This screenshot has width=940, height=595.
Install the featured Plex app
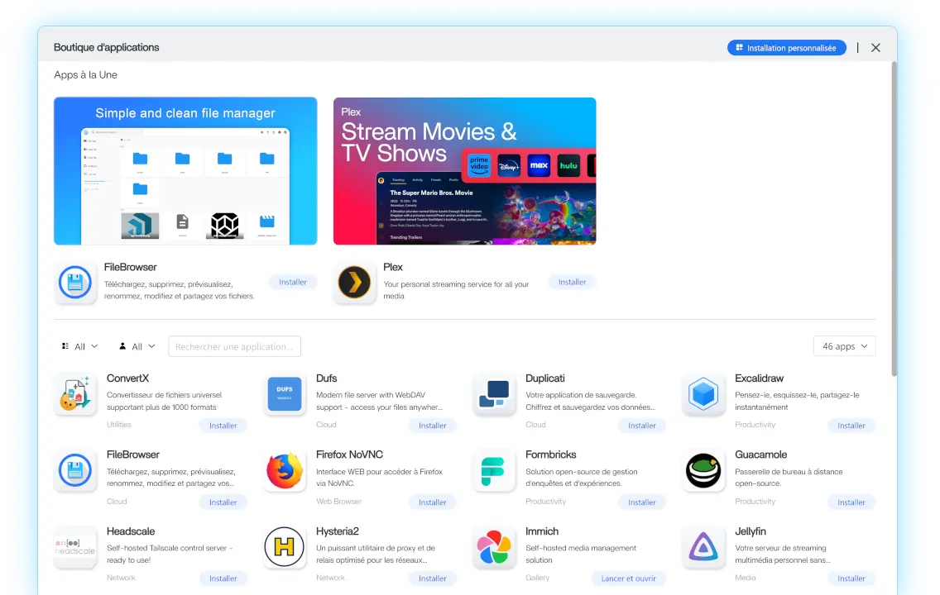(x=572, y=283)
